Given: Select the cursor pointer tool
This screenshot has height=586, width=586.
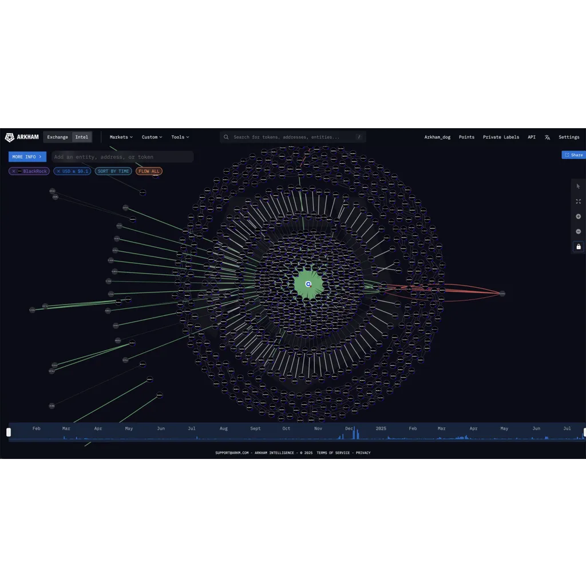Looking at the screenshot, I should coord(578,186).
